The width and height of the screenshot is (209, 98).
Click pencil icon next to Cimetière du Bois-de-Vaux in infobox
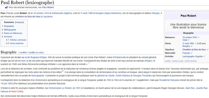pyautogui.click(x=207, y=50)
